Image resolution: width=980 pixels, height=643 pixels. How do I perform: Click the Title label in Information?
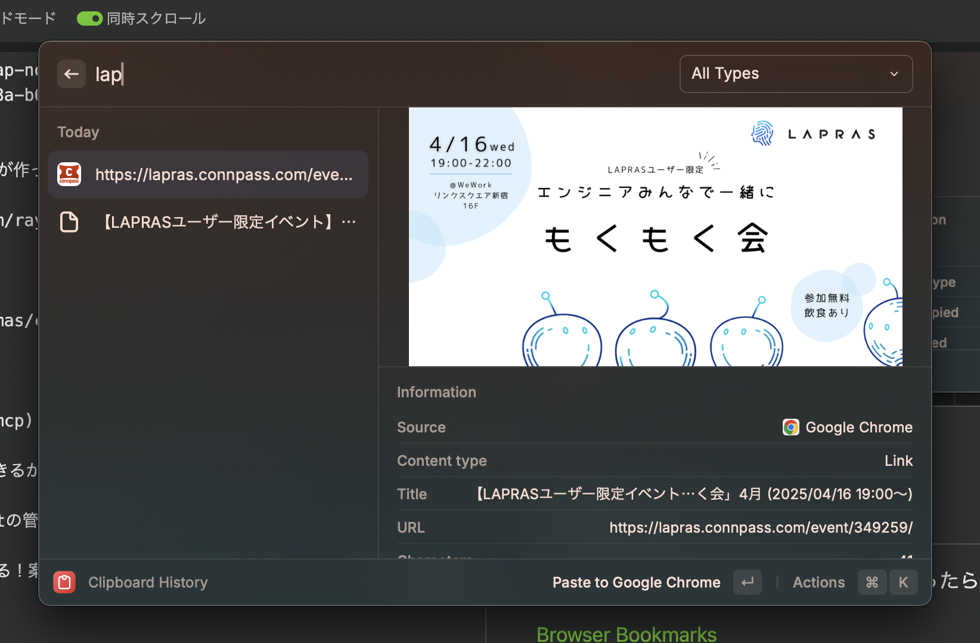(412, 494)
